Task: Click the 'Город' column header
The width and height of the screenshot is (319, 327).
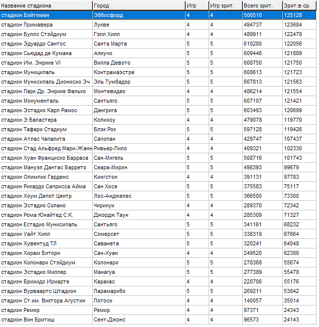Action: pyautogui.click(x=138, y=6)
